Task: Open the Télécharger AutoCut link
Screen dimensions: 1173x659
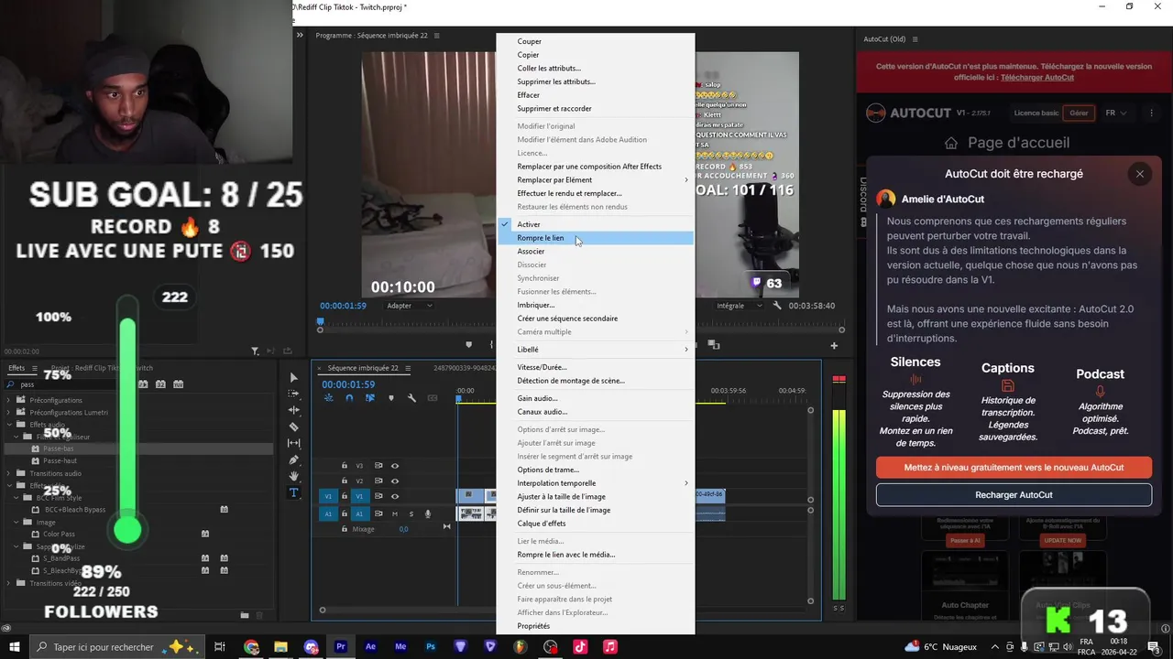Action: 1037,78
